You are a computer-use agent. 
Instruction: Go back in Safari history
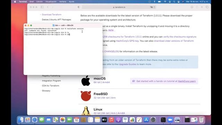click(x=48, y=7)
